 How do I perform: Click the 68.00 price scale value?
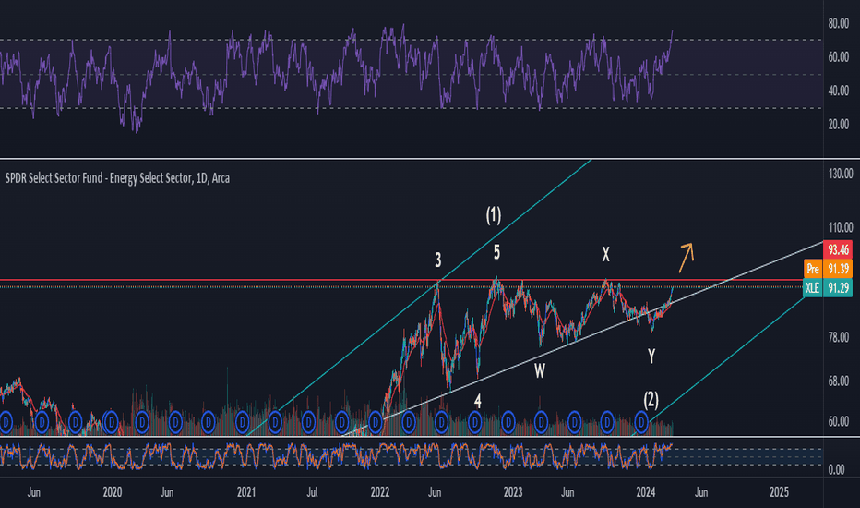point(841,381)
